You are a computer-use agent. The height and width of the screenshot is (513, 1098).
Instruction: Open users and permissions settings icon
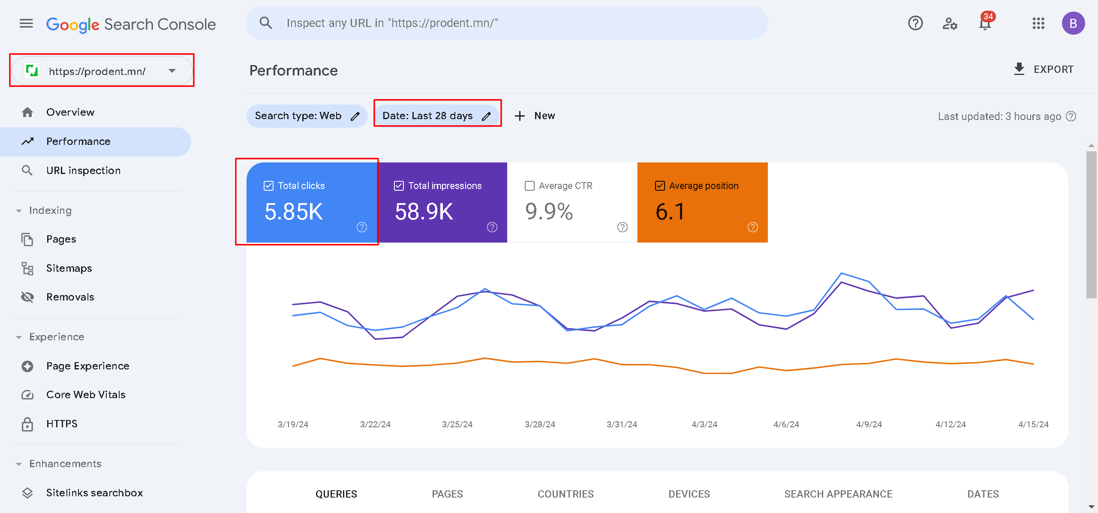950,23
